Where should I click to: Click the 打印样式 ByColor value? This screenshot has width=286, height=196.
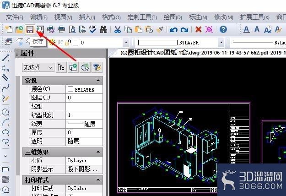(84, 188)
